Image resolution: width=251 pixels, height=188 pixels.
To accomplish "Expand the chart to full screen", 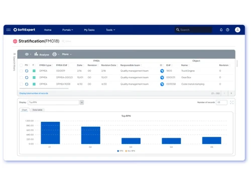I will pyautogui.click(x=232, y=102).
